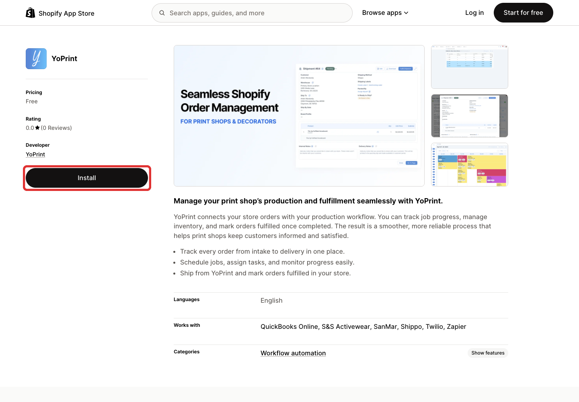The width and height of the screenshot is (579, 402).
Task: Click the Start for free button
Action: [524, 13]
